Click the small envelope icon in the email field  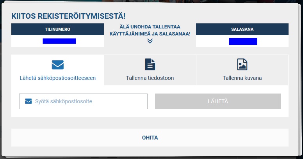28,101
